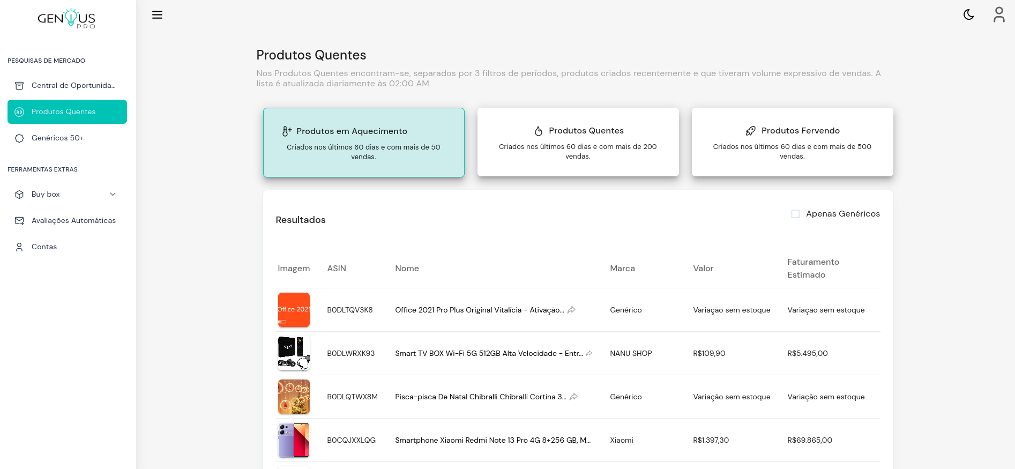Click share icon beside Smart TV BOX
Image resolution: width=1015 pixels, height=469 pixels.
(x=589, y=353)
